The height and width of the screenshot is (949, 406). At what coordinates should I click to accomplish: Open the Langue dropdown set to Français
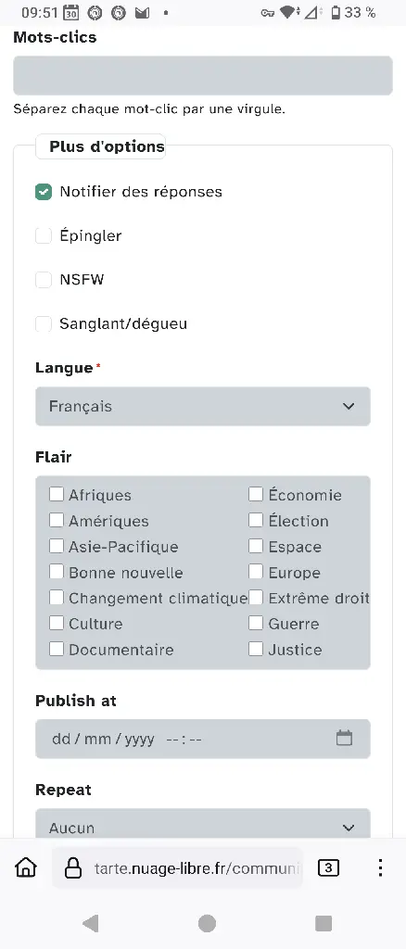(x=203, y=406)
